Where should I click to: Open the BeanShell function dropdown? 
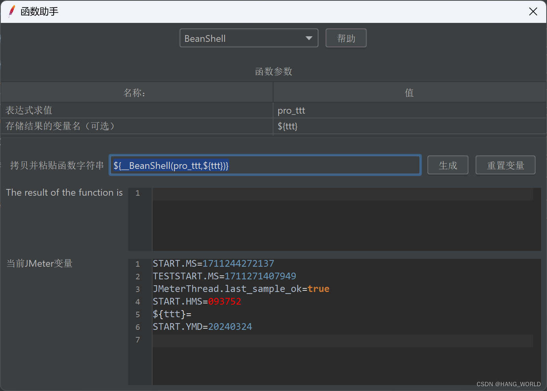click(x=249, y=38)
